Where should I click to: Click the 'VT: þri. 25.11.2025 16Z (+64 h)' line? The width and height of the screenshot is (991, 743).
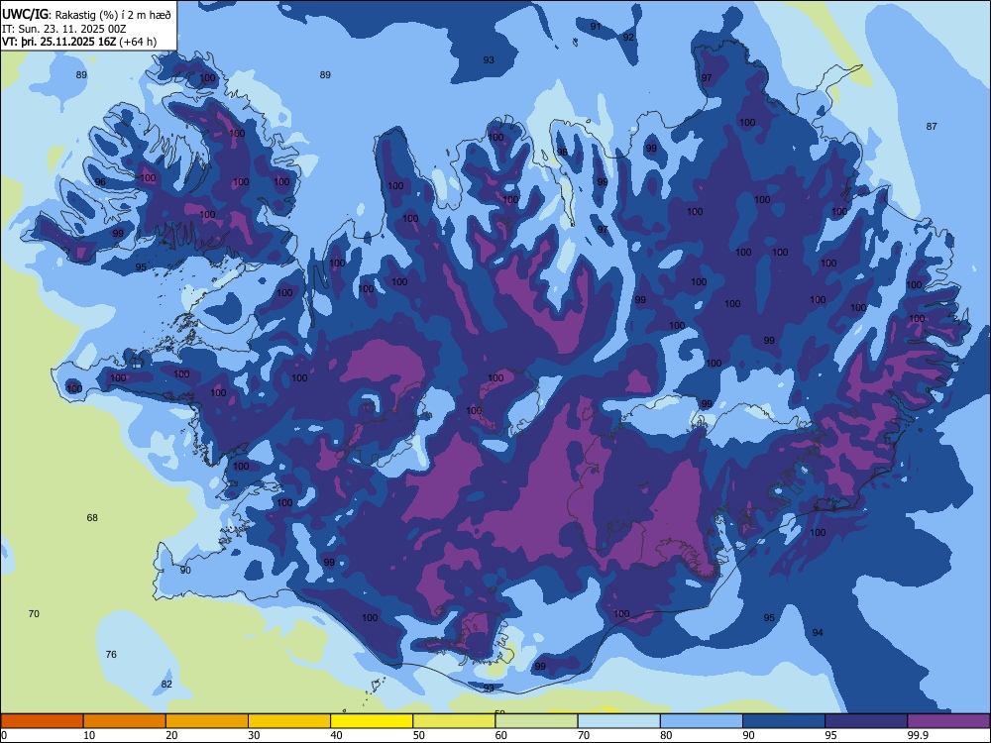tap(79, 42)
